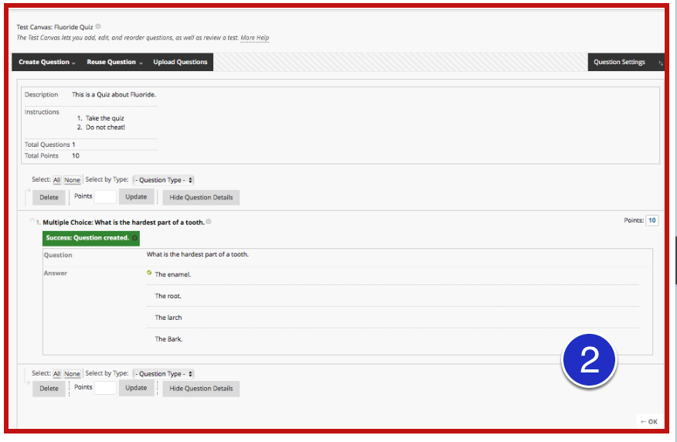Viewport: 677px width, 442px height.
Task: Click the reorder arrows icon beside Question Settings
Action: pos(660,63)
